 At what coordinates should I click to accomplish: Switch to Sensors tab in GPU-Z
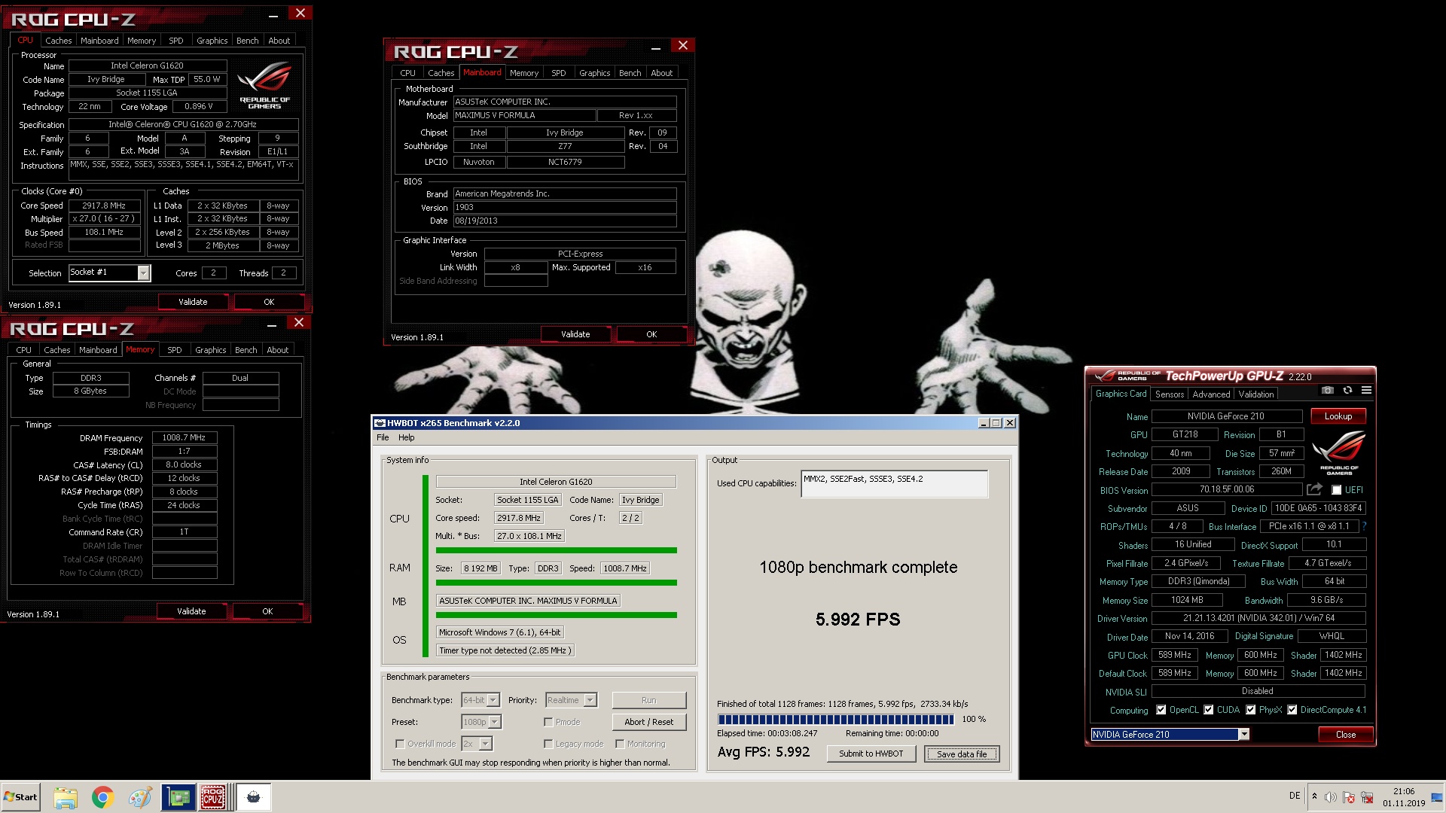pyautogui.click(x=1170, y=394)
